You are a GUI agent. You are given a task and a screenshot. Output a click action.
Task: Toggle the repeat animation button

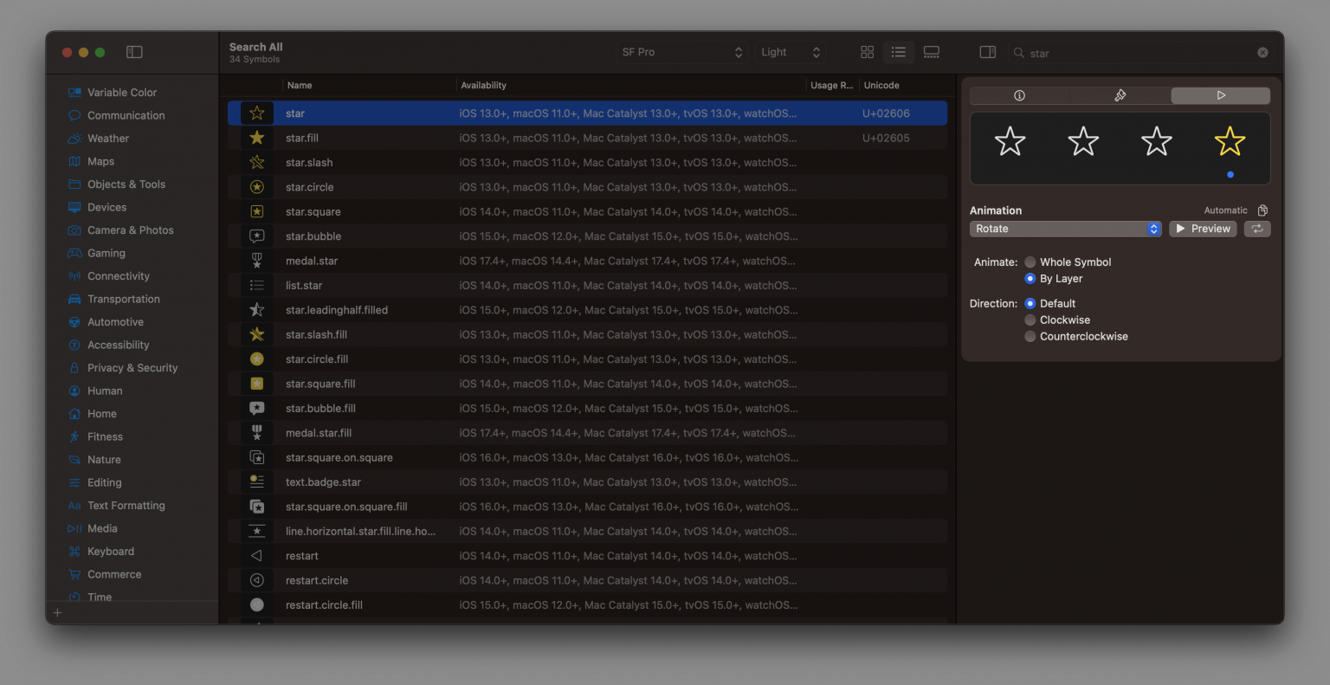(x=1256, y=229)
